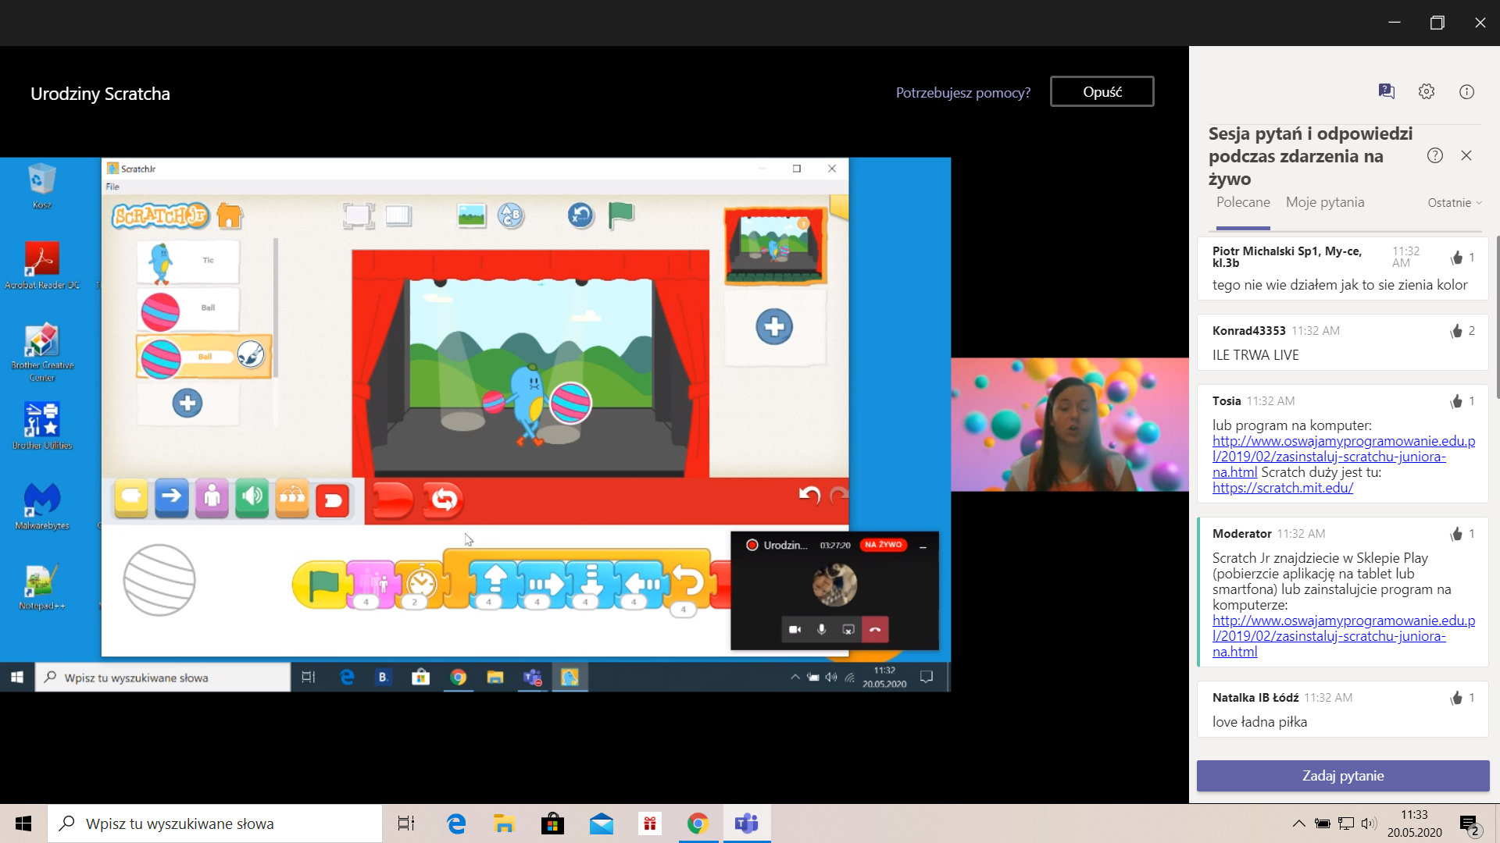Click the ScratchJr home icon
The height and width of the screenshot is (843, 1500).
[230, 215]
